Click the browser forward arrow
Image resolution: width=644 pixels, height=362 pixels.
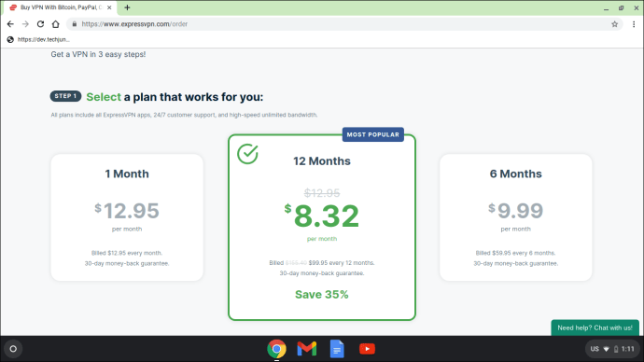pyautogui.click(x=25, y=24)
